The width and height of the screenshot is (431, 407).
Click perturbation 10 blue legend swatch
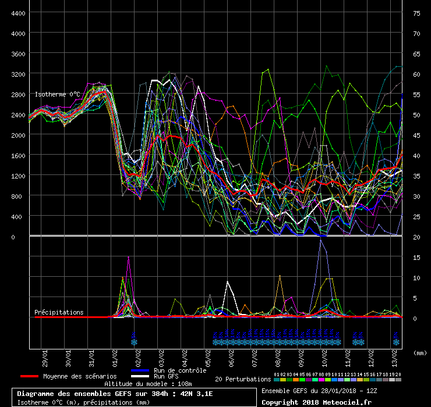pos(334,380)
